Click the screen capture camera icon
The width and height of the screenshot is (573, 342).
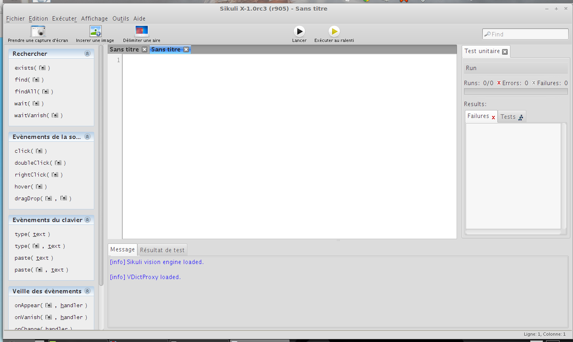click(x=38, y=31)
